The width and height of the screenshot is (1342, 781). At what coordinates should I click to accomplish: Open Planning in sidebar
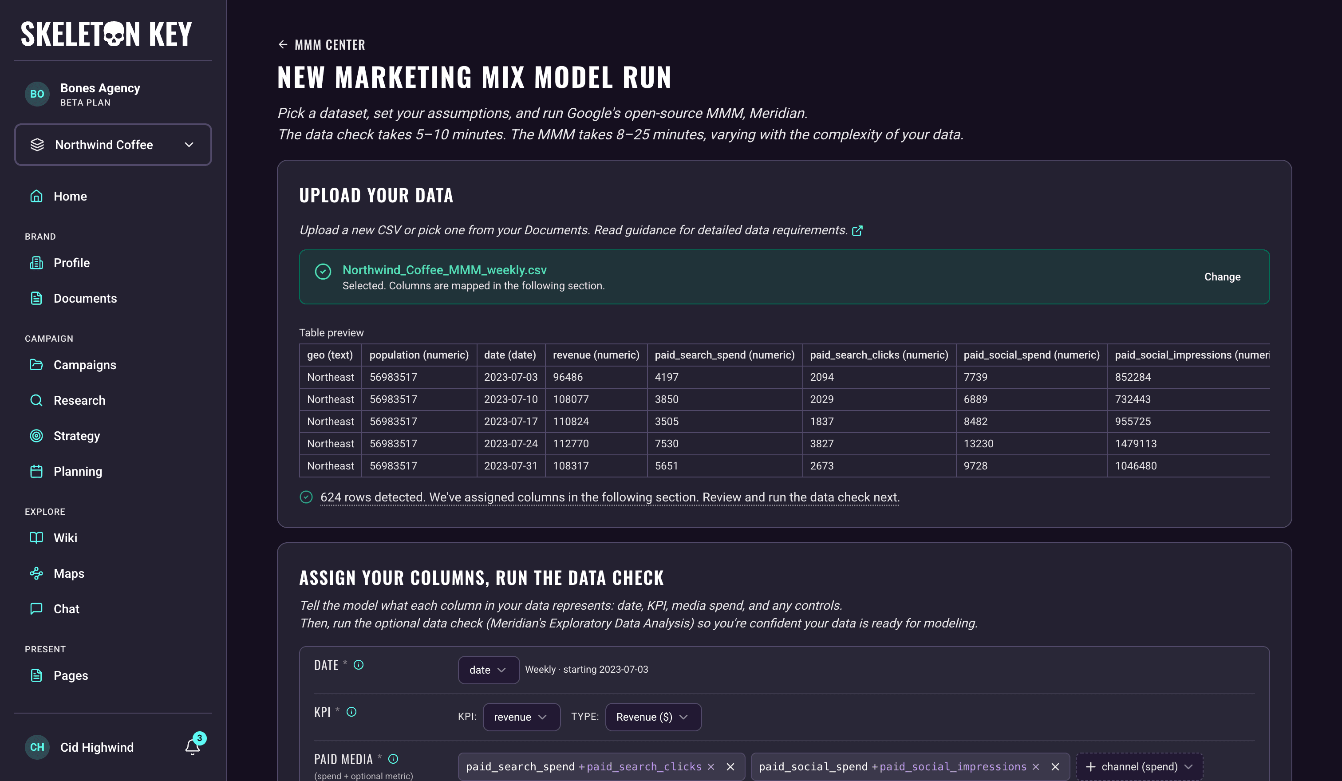(x=78, y=471)
